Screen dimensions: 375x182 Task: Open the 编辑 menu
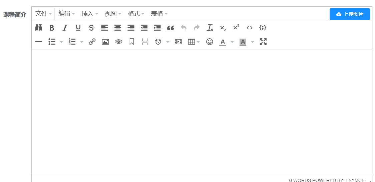pos(67,14)
